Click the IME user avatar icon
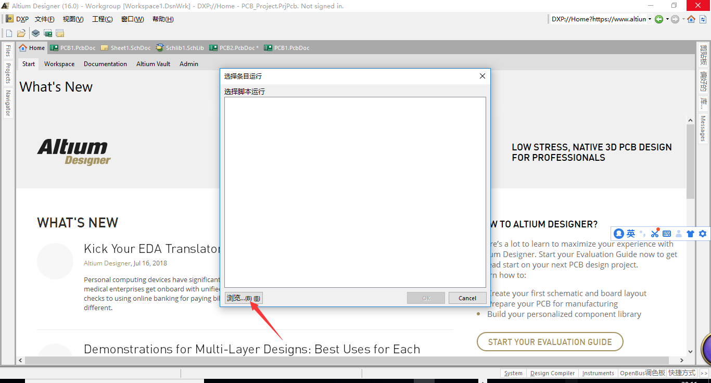Screen dimensions: 711x383 [x=619, y=234]
